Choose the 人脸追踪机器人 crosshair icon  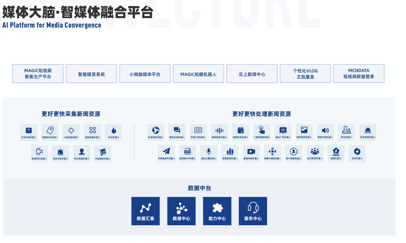point(71,130)
